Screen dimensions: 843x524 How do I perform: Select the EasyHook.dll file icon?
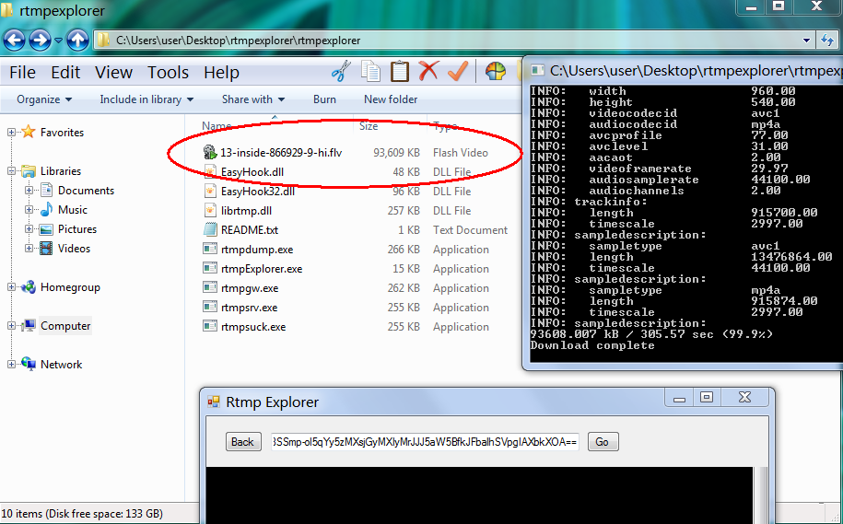pyautogui.click(x=210, y=171)
